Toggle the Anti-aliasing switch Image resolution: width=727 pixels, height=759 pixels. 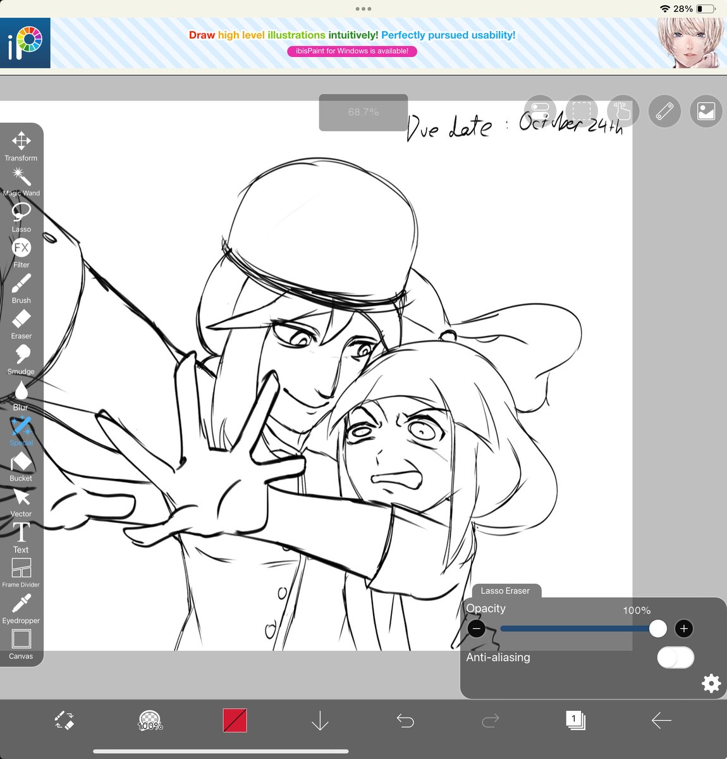[675, 658]
